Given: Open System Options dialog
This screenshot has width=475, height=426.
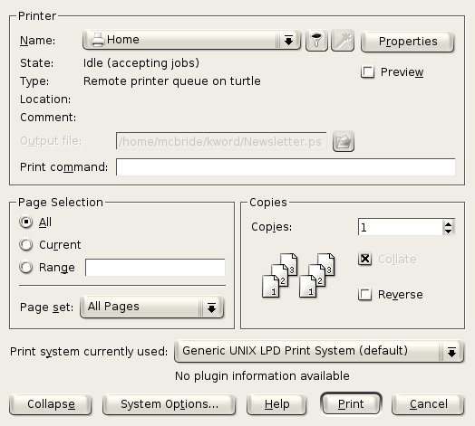Looking at the screenshot, I should tap(169, 404).
